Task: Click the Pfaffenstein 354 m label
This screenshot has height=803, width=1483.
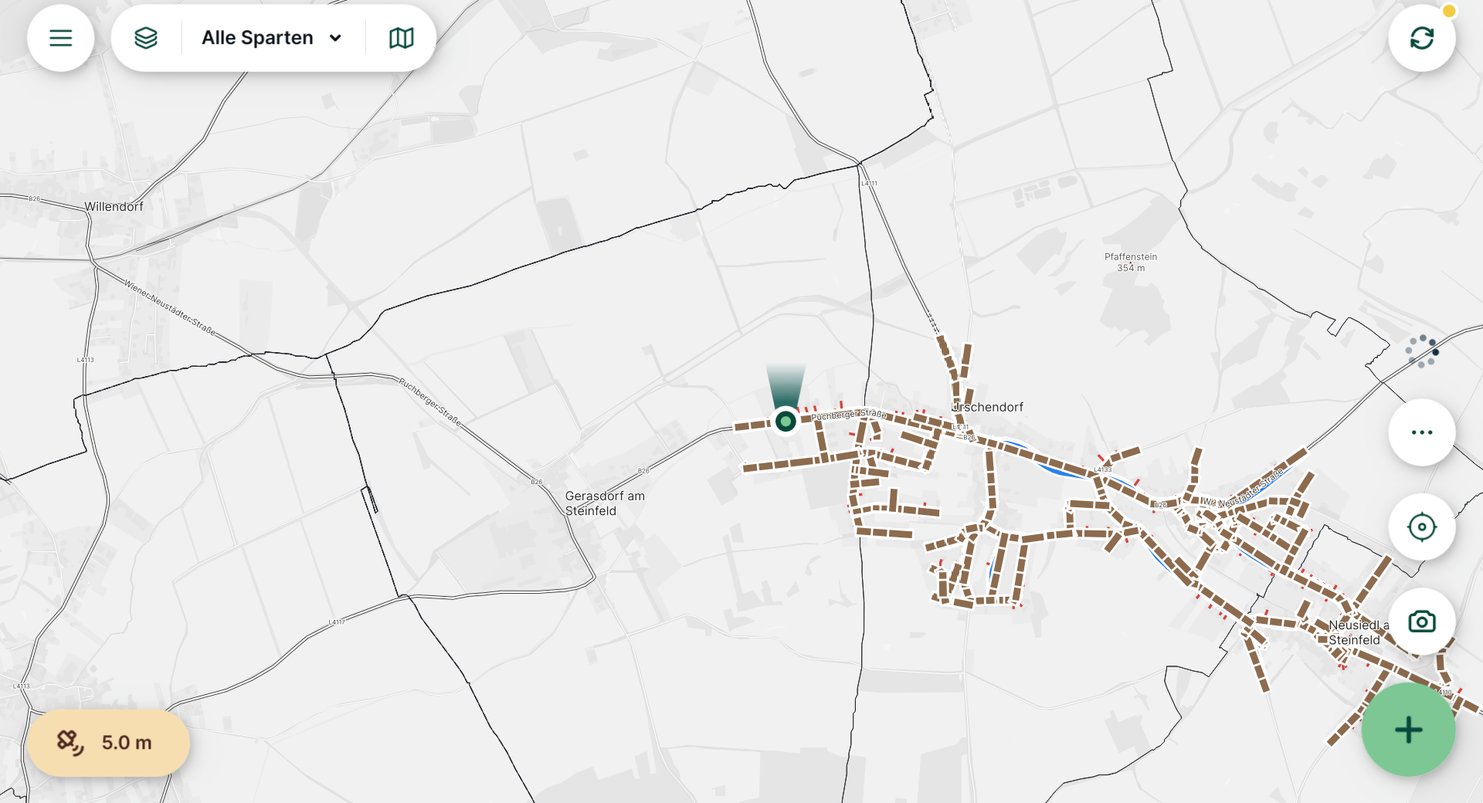Action: point(1131,263)
